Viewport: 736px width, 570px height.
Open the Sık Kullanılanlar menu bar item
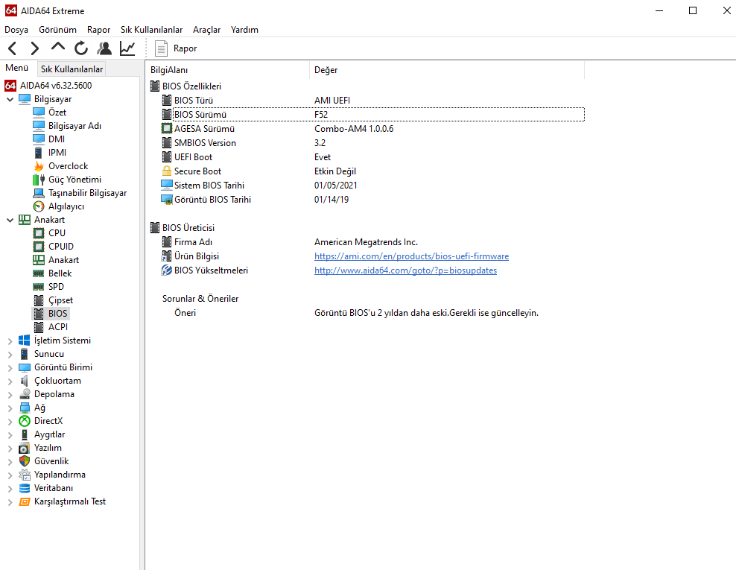(x=151, y=30)
